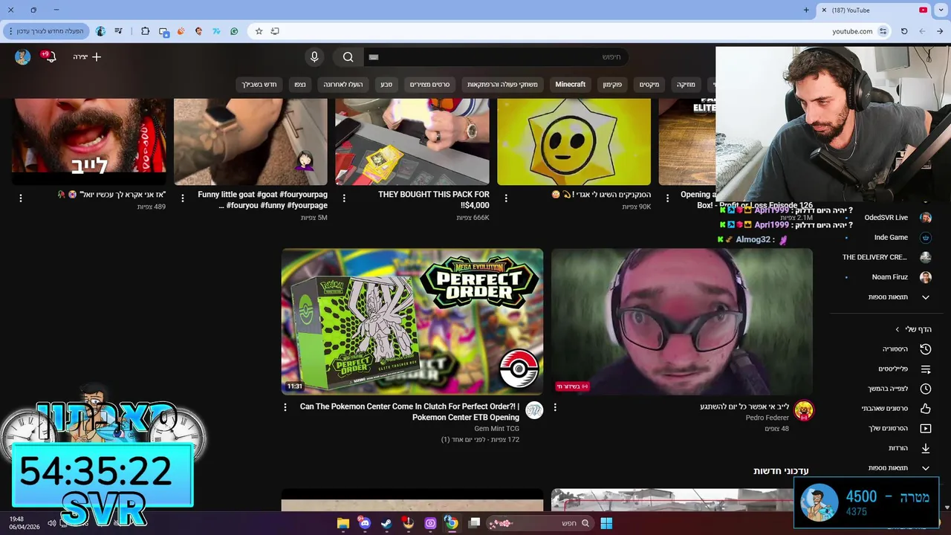Reload the page

[x=904, y=31]
